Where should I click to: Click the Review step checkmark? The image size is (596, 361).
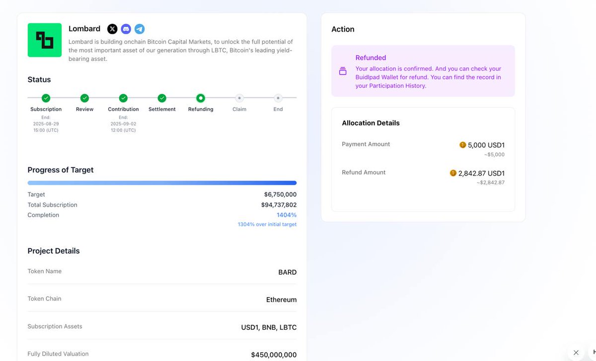(84, 98)
